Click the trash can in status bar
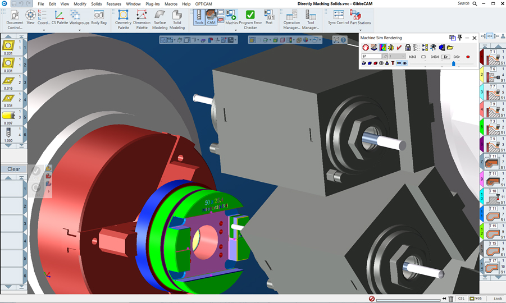 [450, 299]
